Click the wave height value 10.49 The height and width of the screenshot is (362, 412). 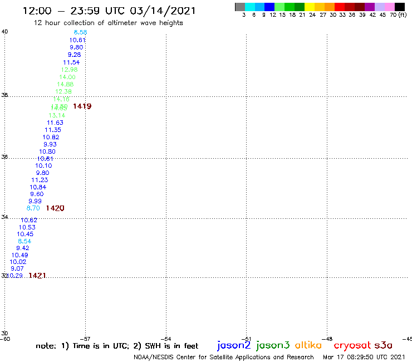tap(19, 255)
